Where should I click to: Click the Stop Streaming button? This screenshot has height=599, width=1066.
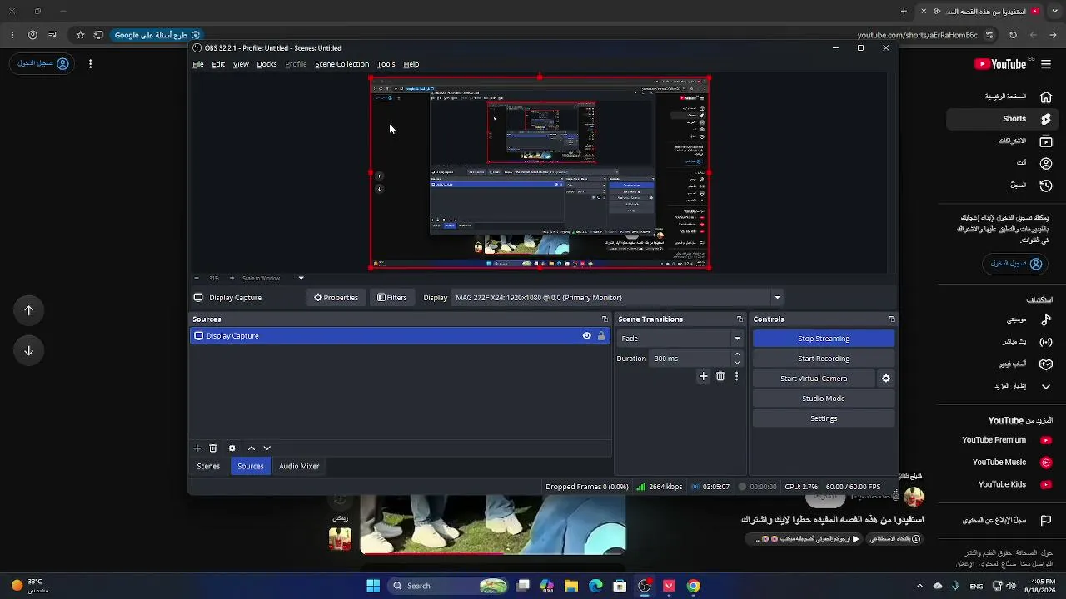point(824,339)
